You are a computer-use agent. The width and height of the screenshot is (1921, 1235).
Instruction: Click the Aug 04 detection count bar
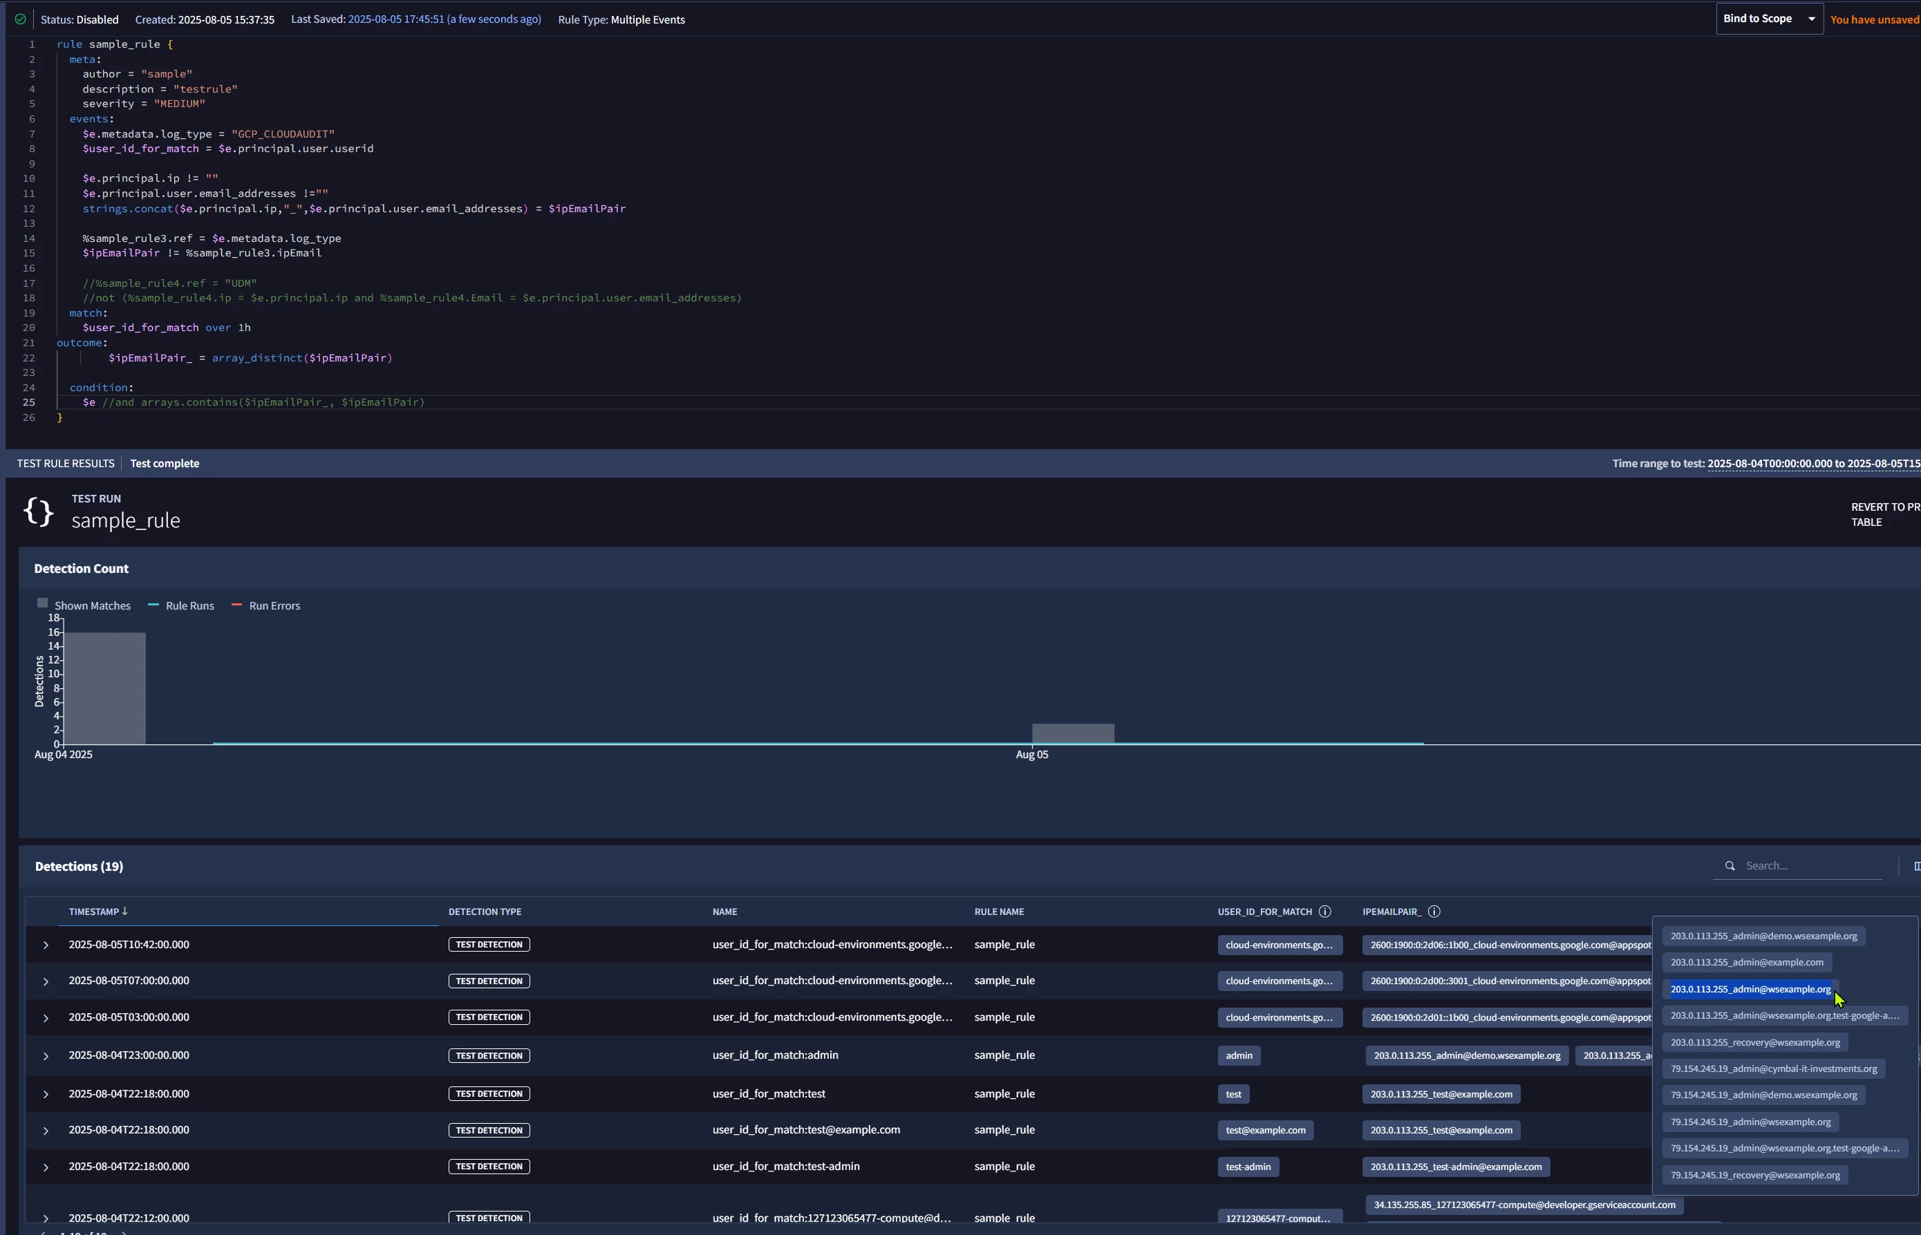click(105, 688)
